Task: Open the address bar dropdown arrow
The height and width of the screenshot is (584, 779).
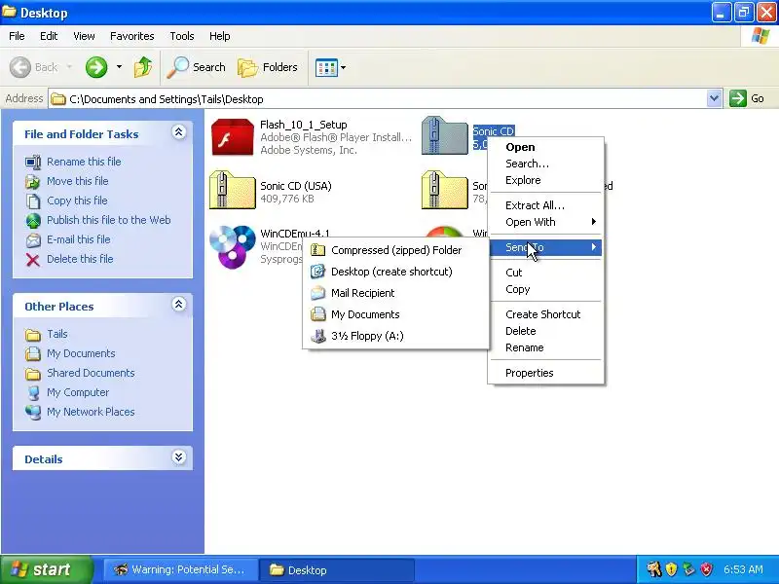Action: point(714,98)
